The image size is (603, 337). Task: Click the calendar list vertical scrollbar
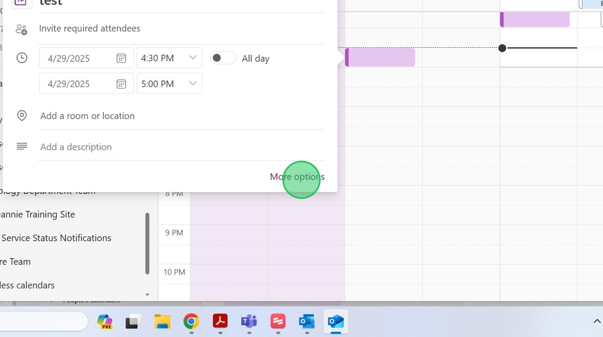(147, 243)
